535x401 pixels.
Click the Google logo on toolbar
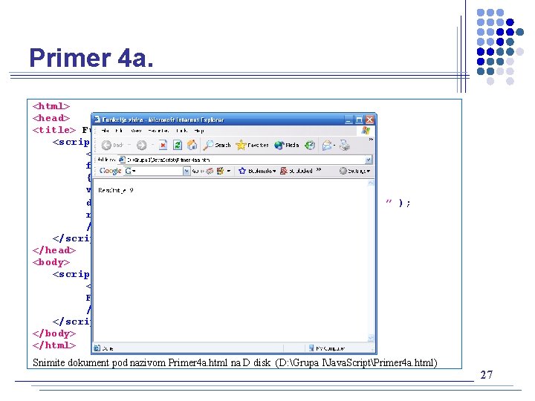(110, 171)
